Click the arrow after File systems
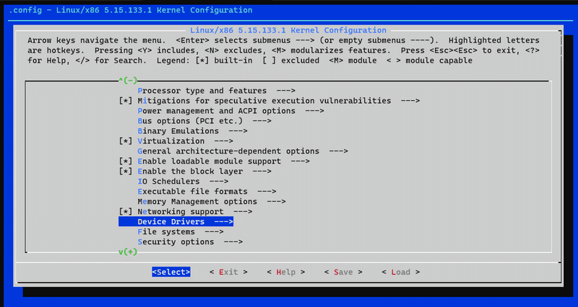The width and height of the screenshot is (578, 307). pos(214,232)
